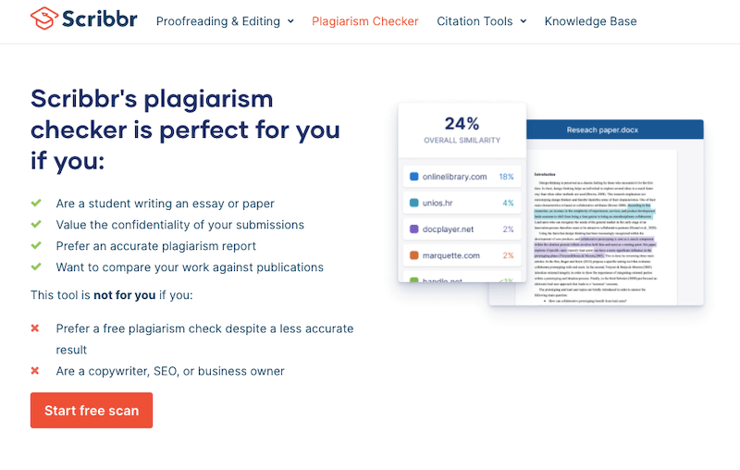Click the green check beside accurate plagiarism report
This screenshot has width=740, height=470.
[36, 245]
